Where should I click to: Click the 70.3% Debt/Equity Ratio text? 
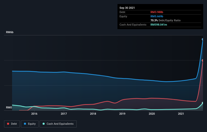tap(166, 20)
